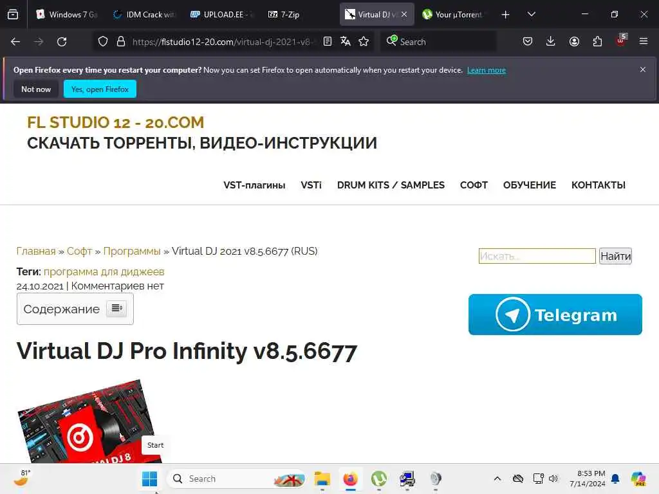Image resolution: width=659 pixels, height=494 pixels.
Task: Open the computer installer icon on the taskbar
Action: [x=407, y=479]
